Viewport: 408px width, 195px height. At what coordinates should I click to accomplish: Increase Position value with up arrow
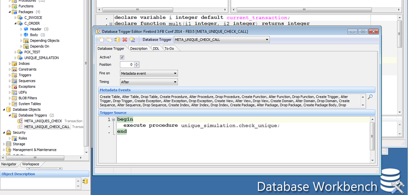pyautogui.click(x=137, y=63)
